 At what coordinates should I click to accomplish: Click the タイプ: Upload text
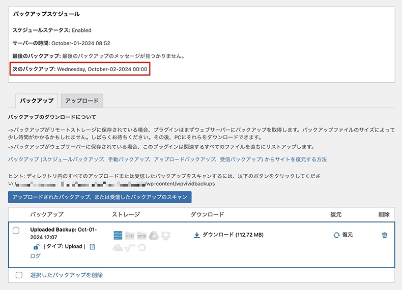click(x=64, y=246)
